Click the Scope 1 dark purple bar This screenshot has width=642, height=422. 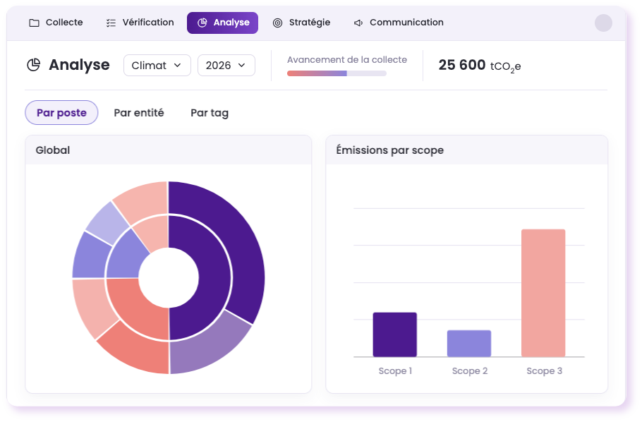pyautogui.click(x=394, y=334)
